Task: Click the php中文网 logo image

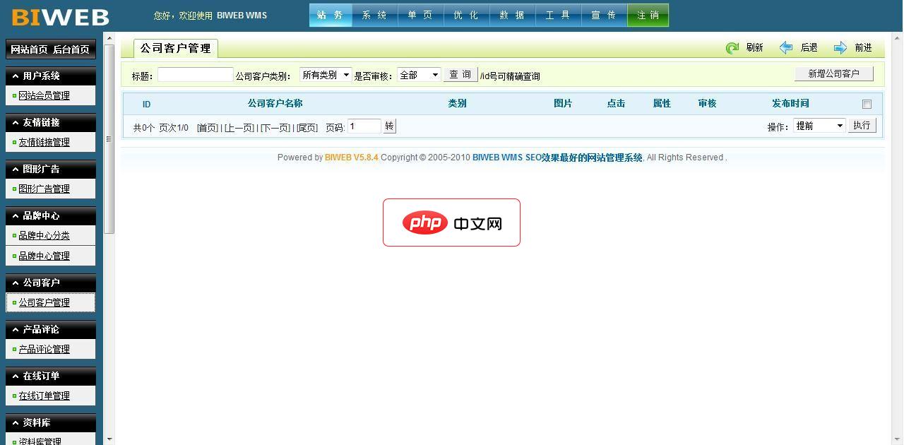Action: pos(451,222)
